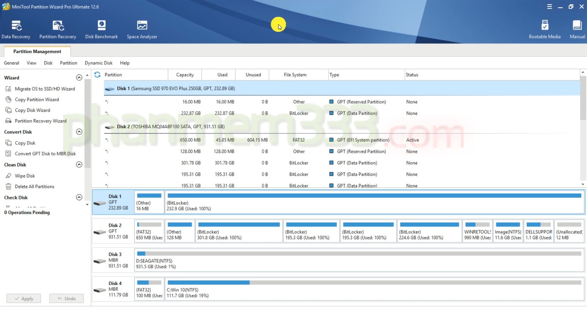Launch Partition Recovery from the toolbar

pyautogui.click(x=58, y=30)
